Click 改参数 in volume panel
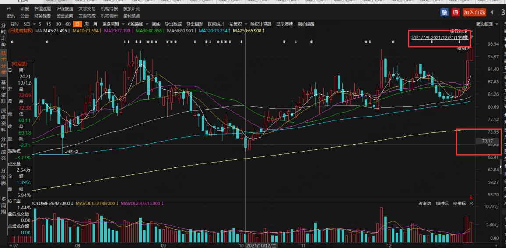The width and height of the screenshot is (506, 248). click(x=425, y=203)
